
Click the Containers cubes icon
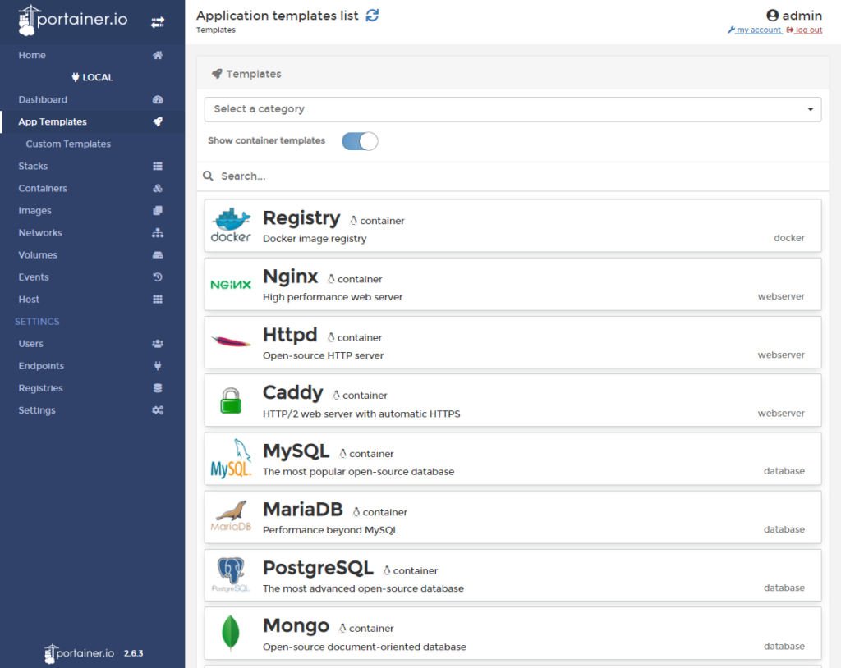(x=158, y=188)
